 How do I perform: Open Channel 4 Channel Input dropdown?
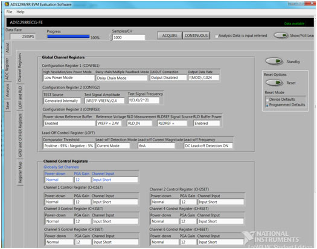(x=220, y=221)
